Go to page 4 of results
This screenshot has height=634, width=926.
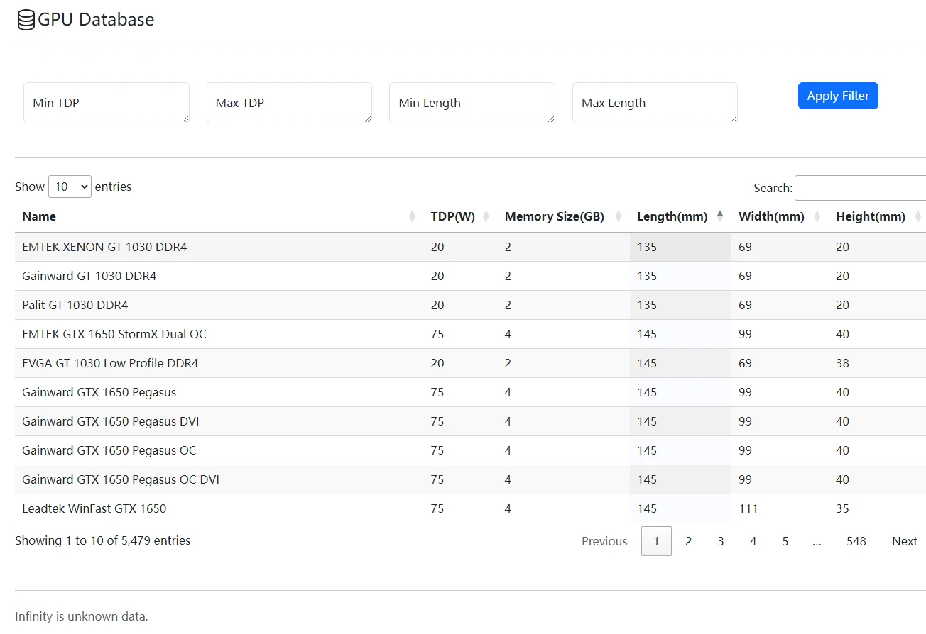753,541
